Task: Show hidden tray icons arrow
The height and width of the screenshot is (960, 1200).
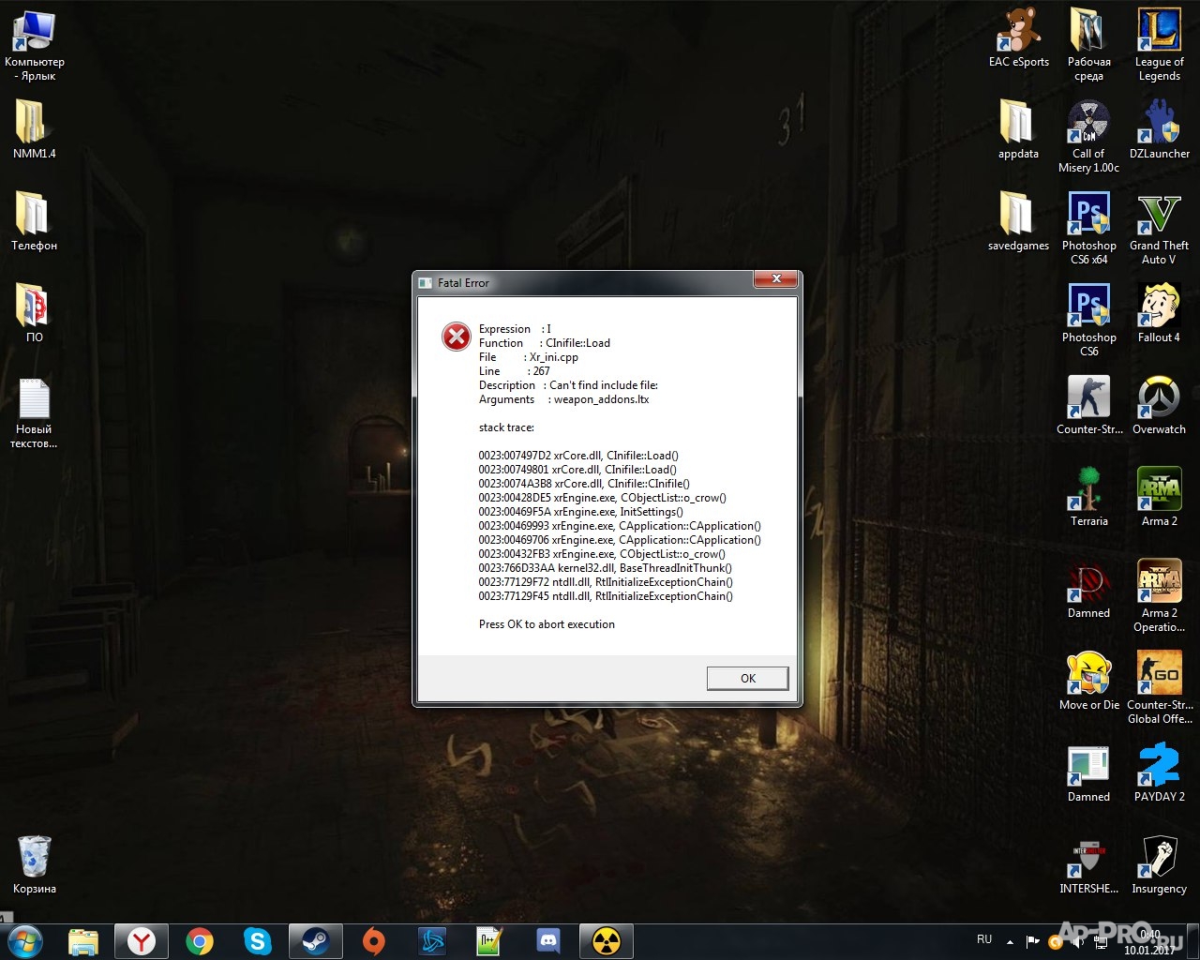Action: coord(1010,940)
